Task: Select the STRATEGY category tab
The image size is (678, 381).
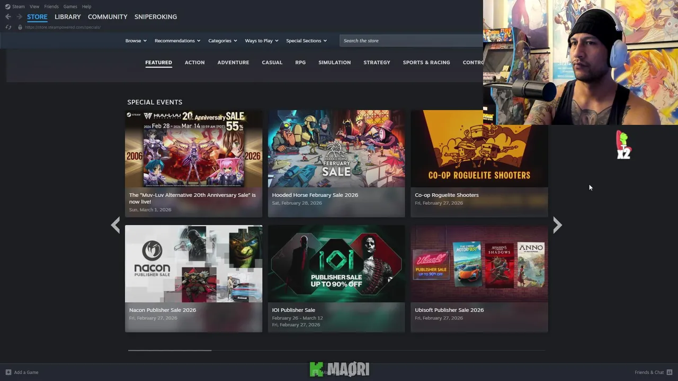Action: click(377, 62)
